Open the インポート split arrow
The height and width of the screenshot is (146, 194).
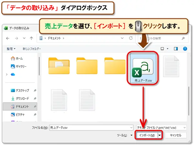click(x=160, y=135)
